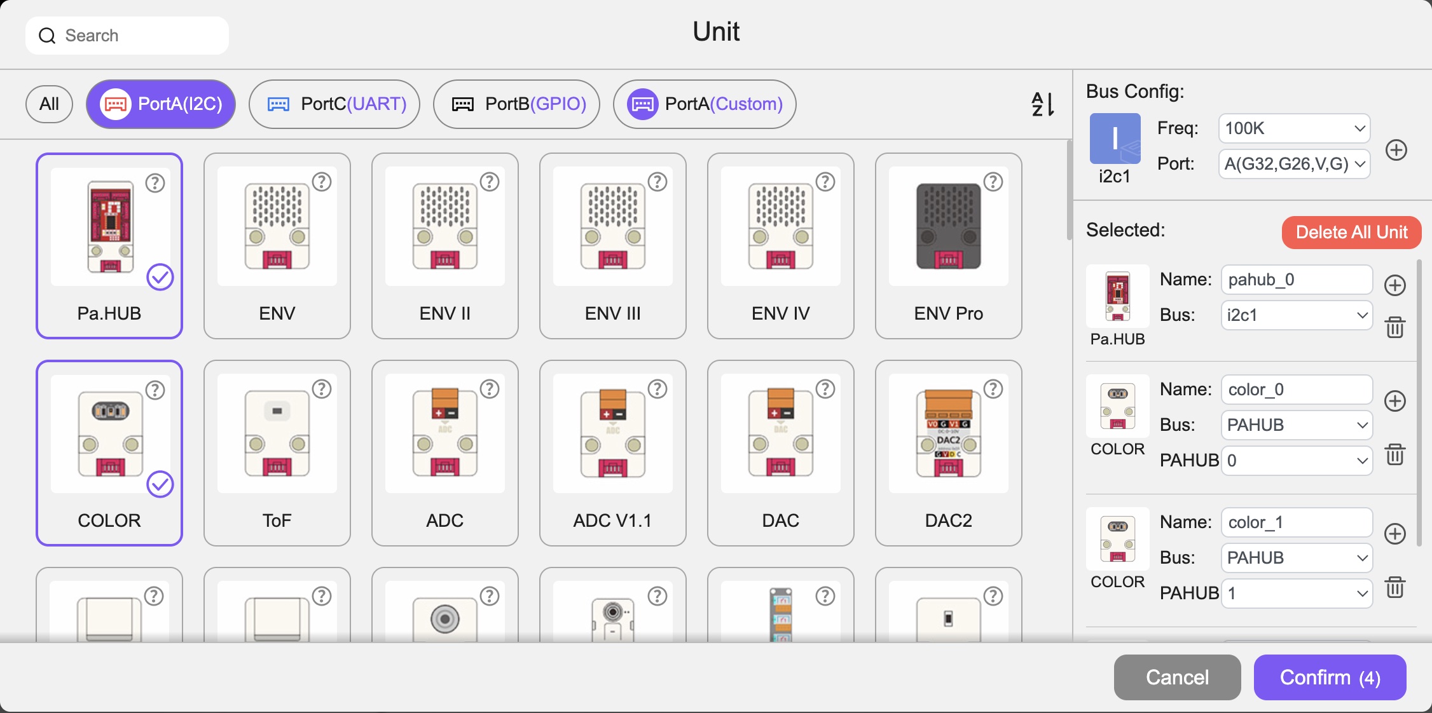Select the ENV IV unit card
This screenshot has width=1432, height=713.
pyautogui.click(x=781, y=246)
